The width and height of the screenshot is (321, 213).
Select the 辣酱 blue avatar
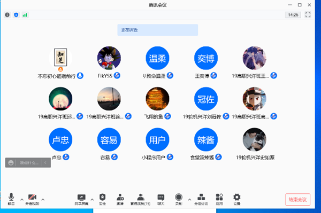[x=206, y=139]
